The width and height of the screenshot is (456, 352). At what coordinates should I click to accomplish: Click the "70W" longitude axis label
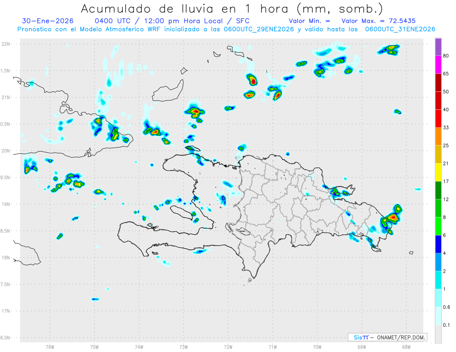[x=317, y=347]
